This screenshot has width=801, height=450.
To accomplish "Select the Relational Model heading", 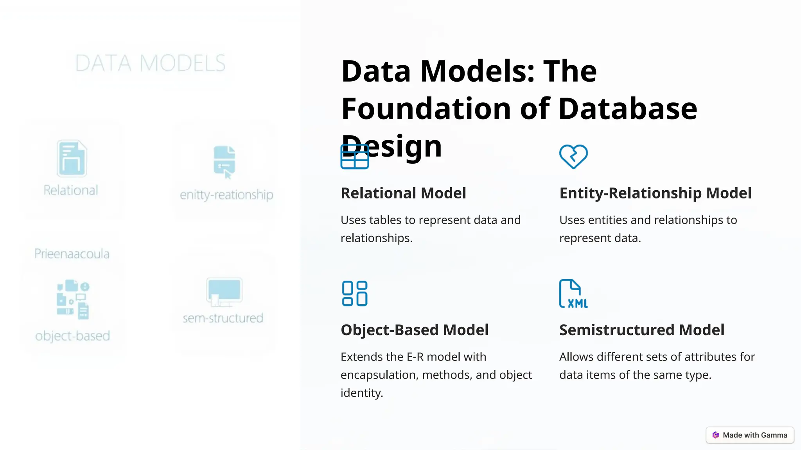I will pos(403,193).
